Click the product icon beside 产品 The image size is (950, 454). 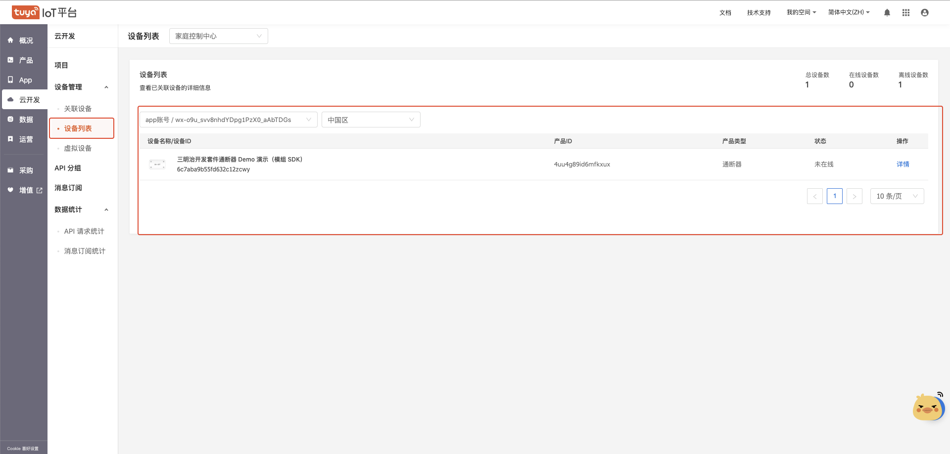point(10,60)
